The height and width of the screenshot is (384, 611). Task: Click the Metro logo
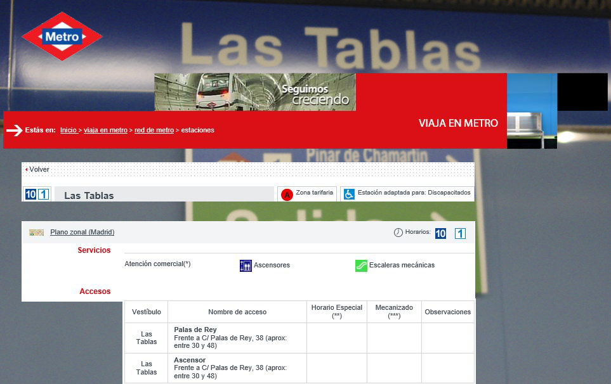click(62, 37)
